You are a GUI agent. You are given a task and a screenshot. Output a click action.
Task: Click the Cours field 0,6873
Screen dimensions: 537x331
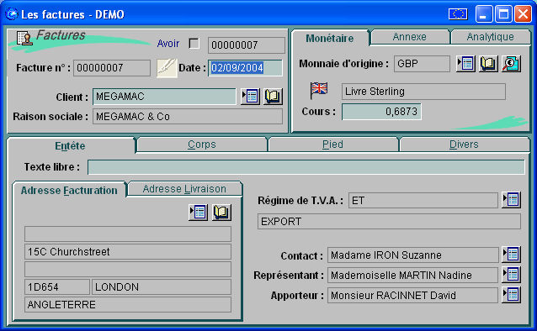click(381, 112)
